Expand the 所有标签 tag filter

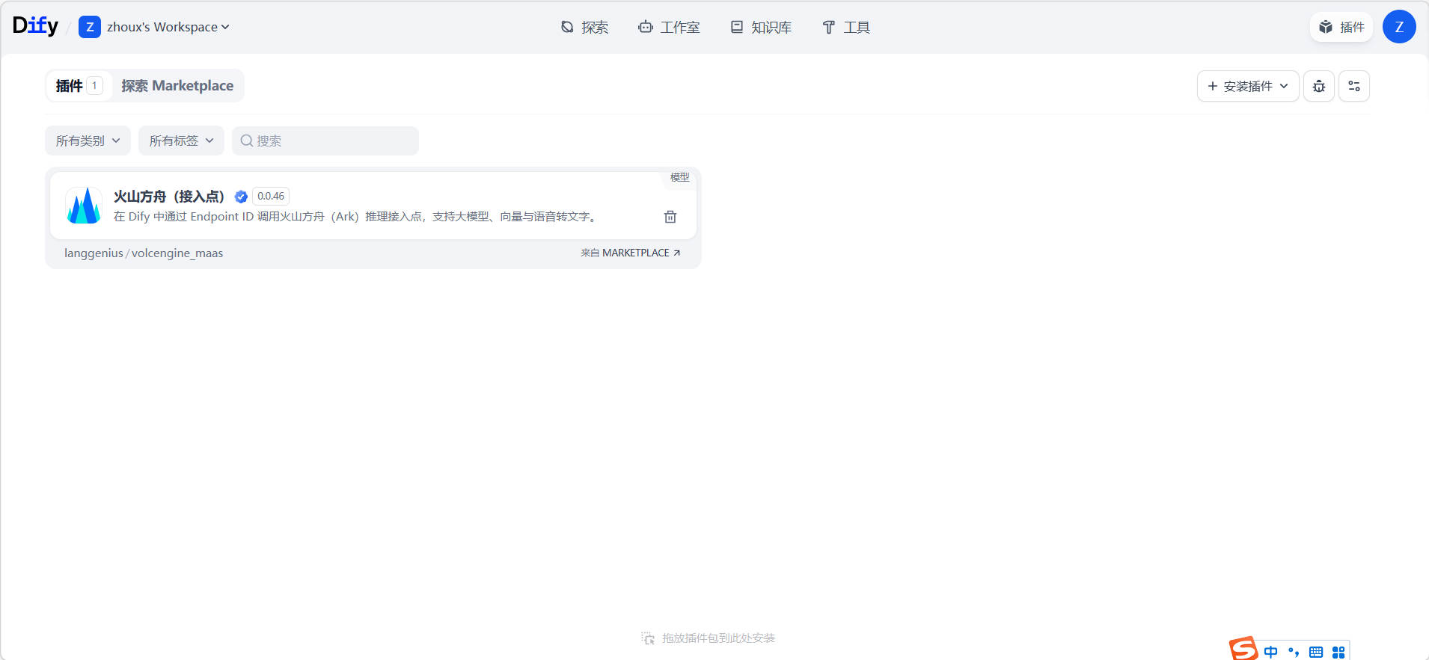(181, 141)
